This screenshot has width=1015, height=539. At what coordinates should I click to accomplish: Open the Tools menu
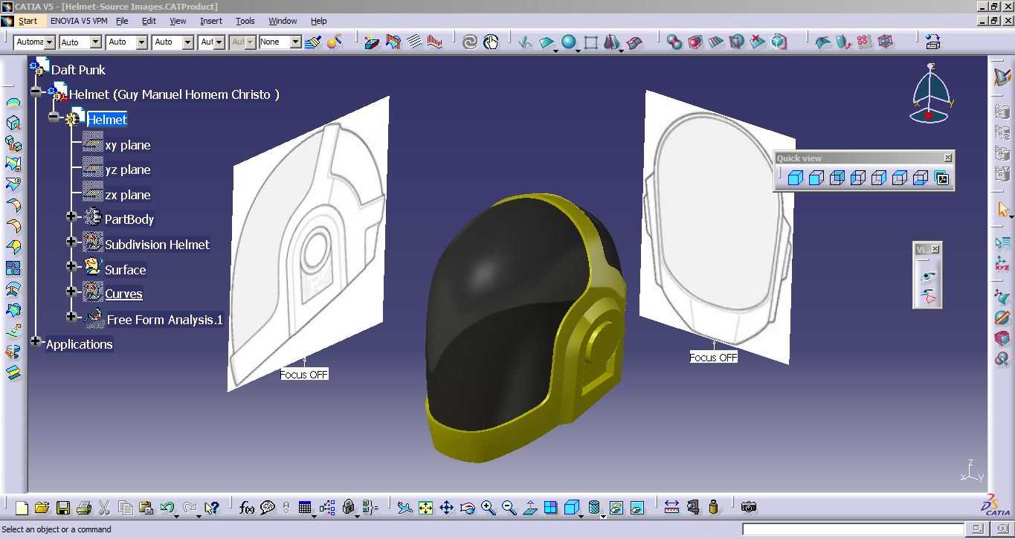[x=245, y=21]
